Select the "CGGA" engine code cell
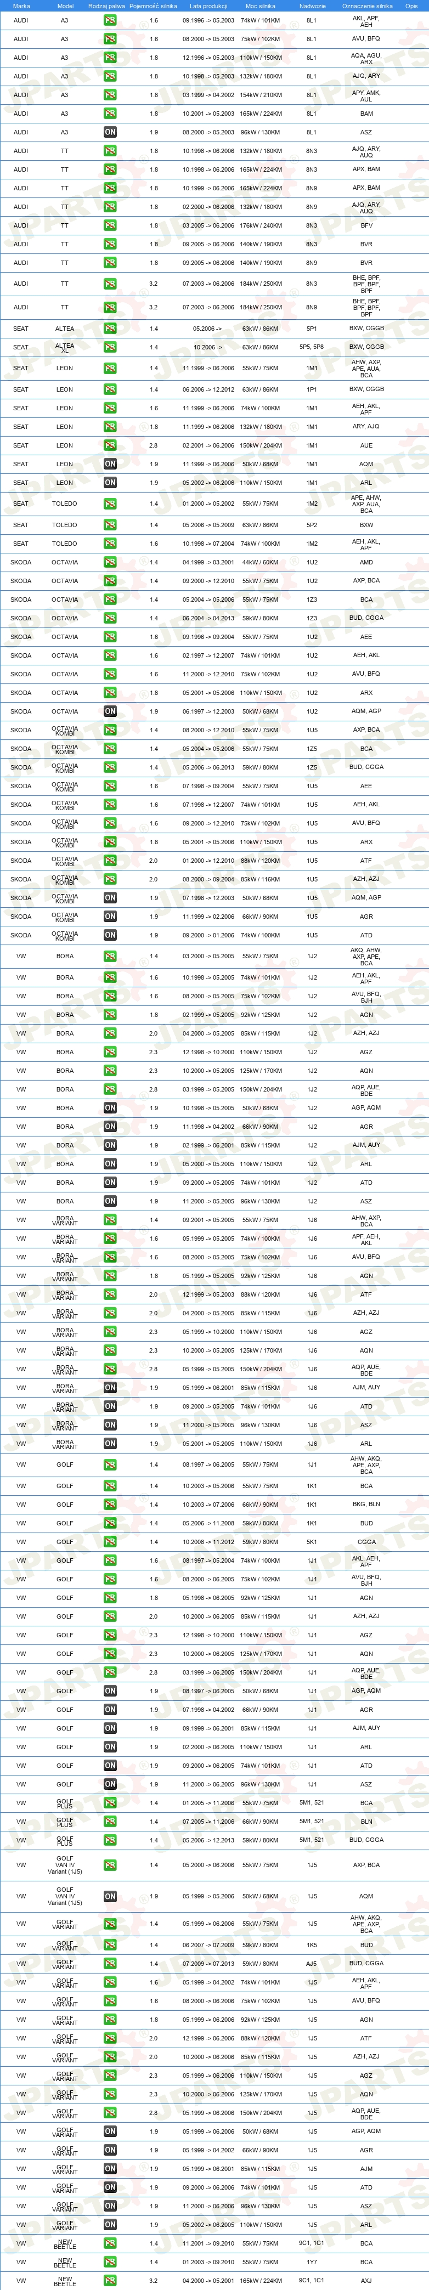429x2290 pixels. 366,1542
